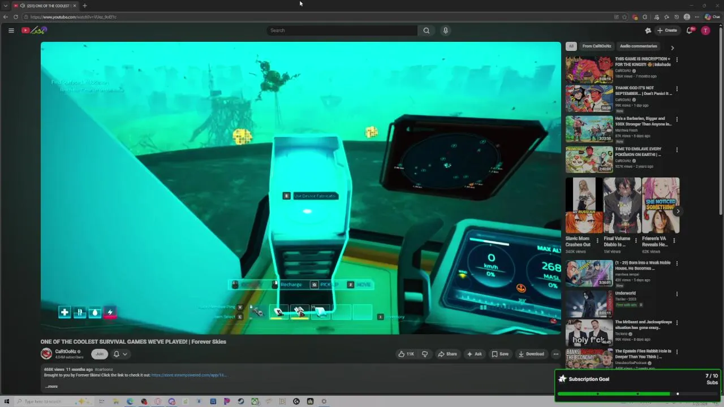Image resolution: width=724 pixels, height=407 pixels.
Task: Open subscription notification bell dropdown
Action: click(120, 354)
